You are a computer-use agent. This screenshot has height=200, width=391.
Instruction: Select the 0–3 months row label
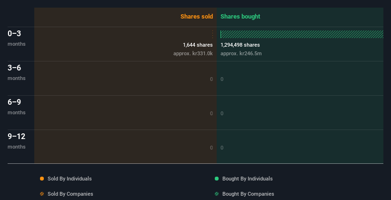coord(17,38)
